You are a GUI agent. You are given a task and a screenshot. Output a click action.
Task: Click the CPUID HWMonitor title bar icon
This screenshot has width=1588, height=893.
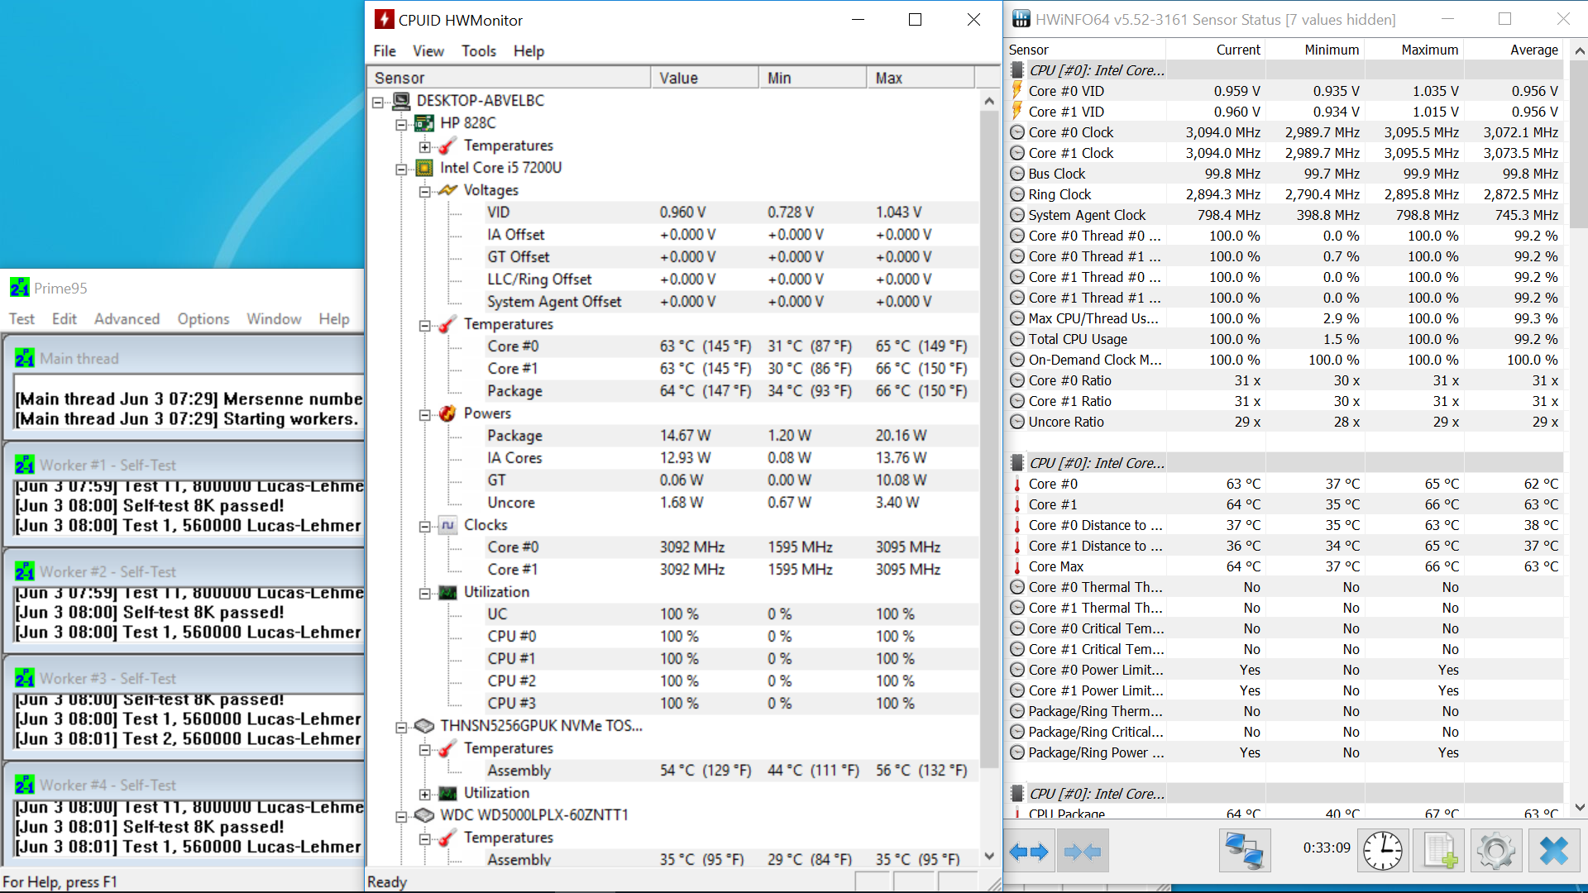385,20
